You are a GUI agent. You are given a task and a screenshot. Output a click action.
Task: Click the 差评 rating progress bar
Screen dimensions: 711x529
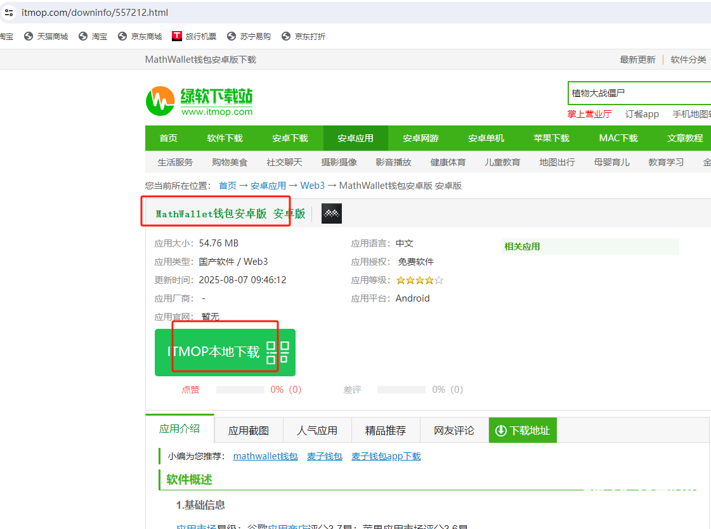401,390
